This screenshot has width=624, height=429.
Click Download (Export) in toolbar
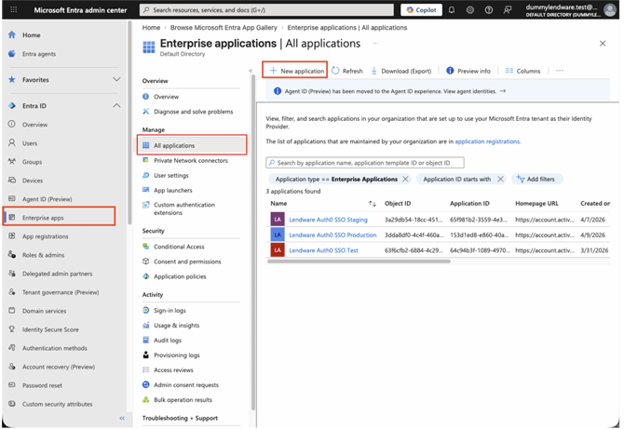401,71
